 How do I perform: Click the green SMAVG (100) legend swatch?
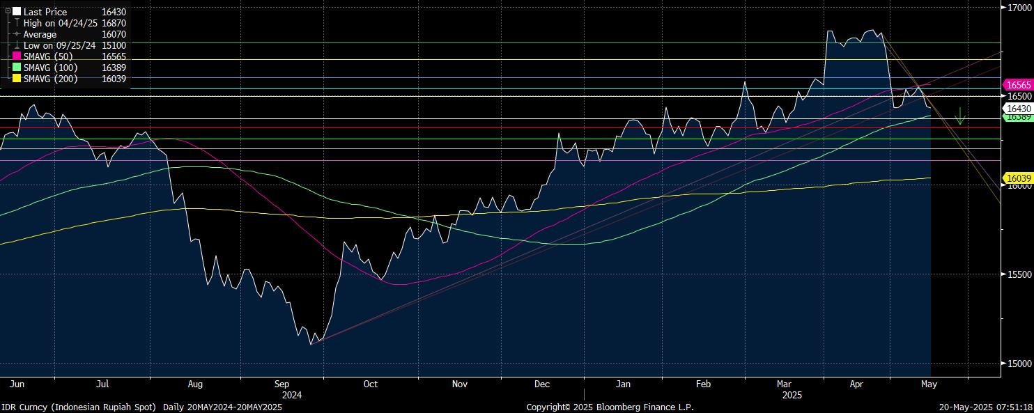(x=17, y=68)
